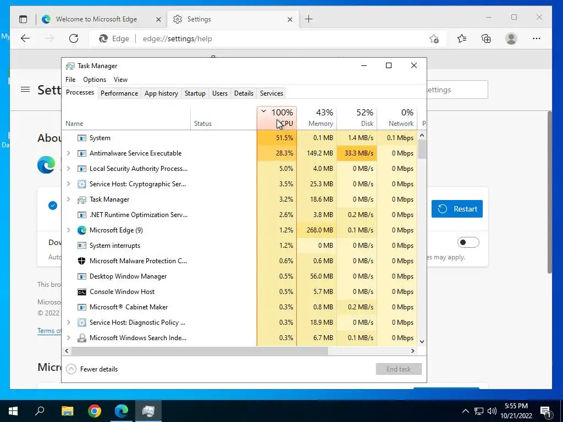Viewport: 563px width, 422px height.
Task: Switch to the Details tab
Action: pyautogui.click(x=244, y=93)
